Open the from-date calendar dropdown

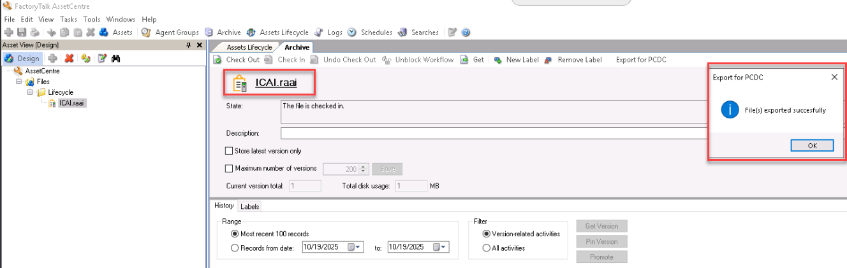coord(355,247)
